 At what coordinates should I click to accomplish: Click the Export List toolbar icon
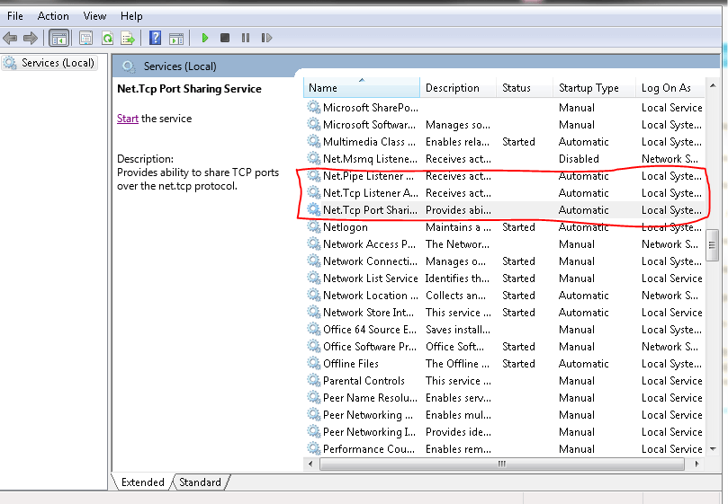128,38
